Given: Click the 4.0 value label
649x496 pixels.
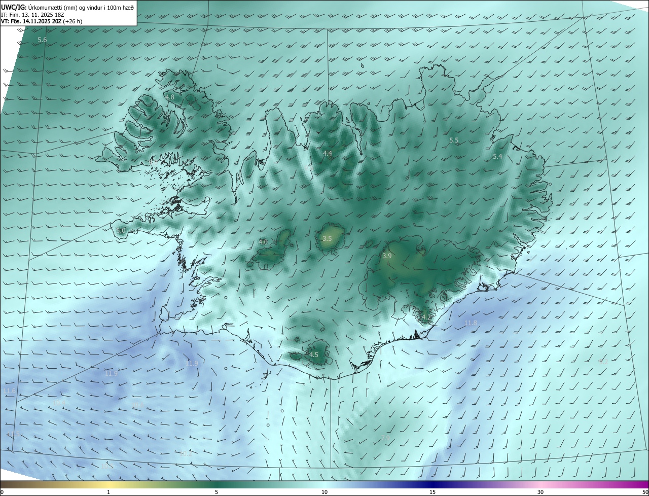Looking at the screenshot, I should point(263,242).
